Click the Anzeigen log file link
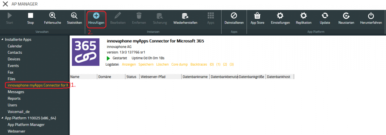The height and width of the screenshot is (135, 386). pyautogui.click(x=129, y=65)
